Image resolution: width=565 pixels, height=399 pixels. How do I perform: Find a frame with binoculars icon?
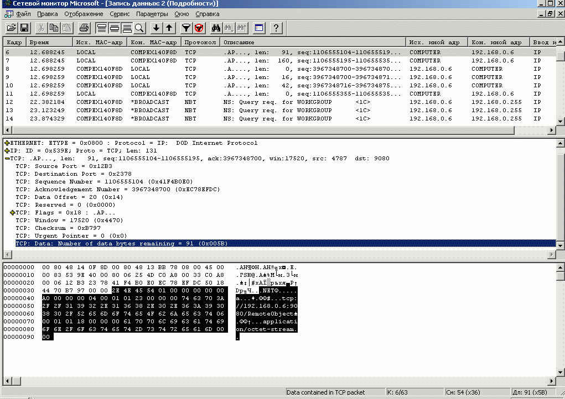tap(216, 28)
